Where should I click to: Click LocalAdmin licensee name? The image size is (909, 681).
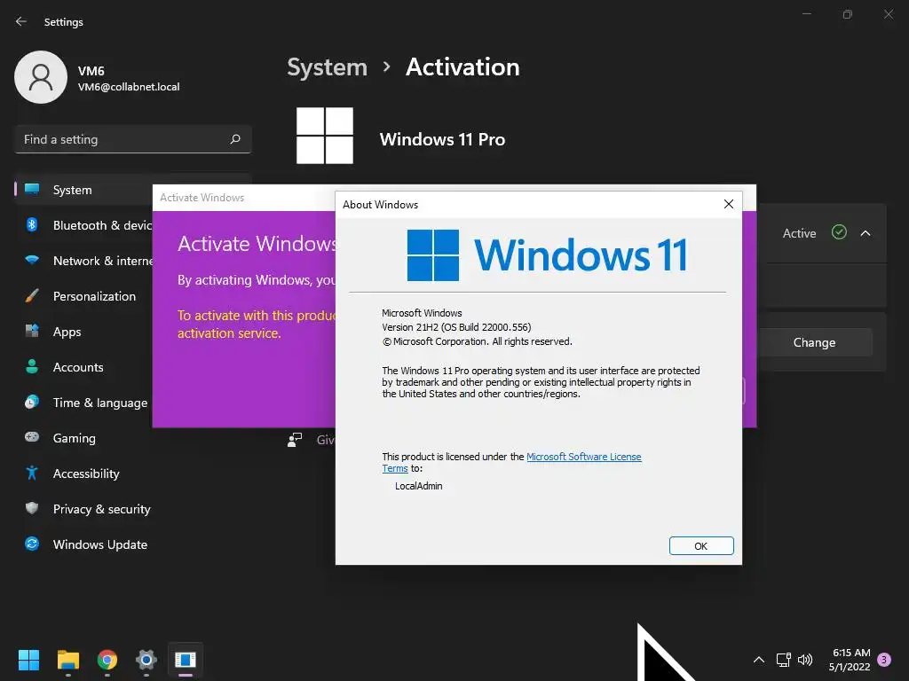tap(419, 486)
